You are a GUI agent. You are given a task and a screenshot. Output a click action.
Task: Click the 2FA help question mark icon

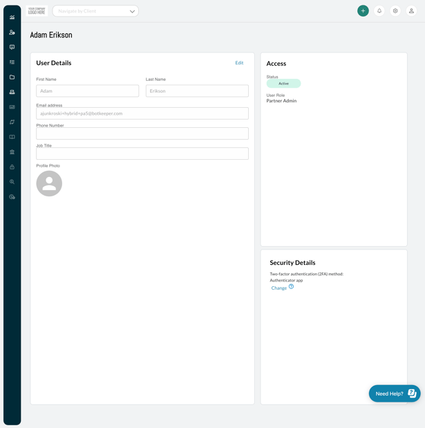(x=291, y=286)
